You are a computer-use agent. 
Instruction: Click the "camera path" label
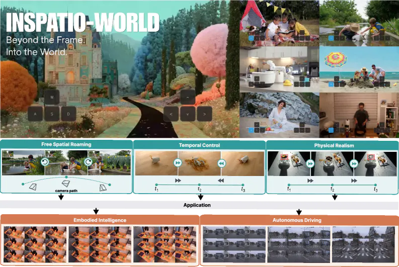click(66, 191)
